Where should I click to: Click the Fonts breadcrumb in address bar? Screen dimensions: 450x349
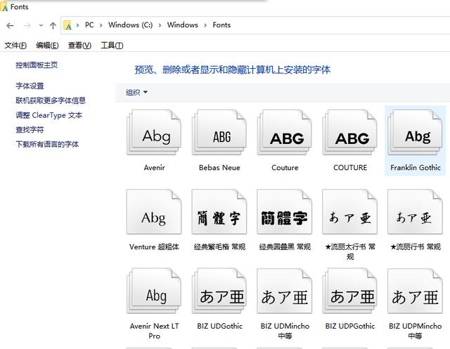click(x=221, y=25)
